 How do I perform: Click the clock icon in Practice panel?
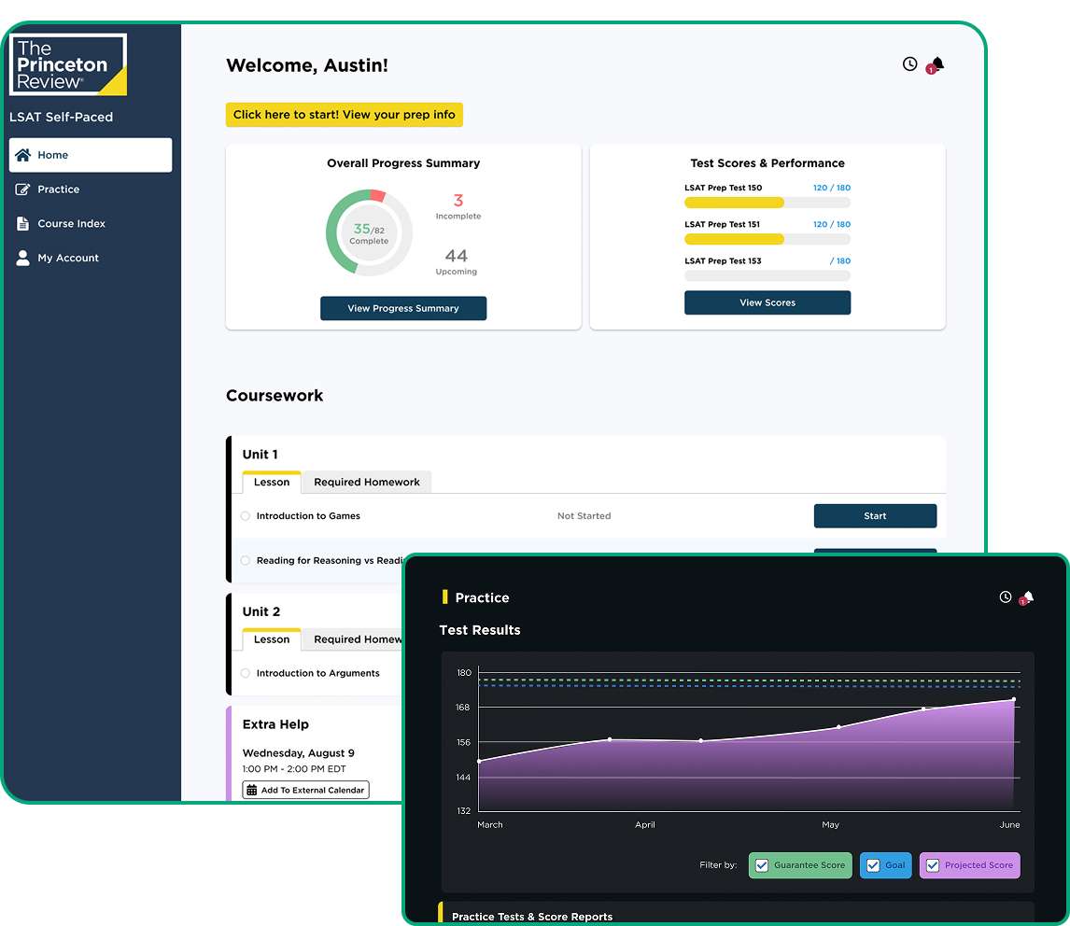[x=1006, y=597]
